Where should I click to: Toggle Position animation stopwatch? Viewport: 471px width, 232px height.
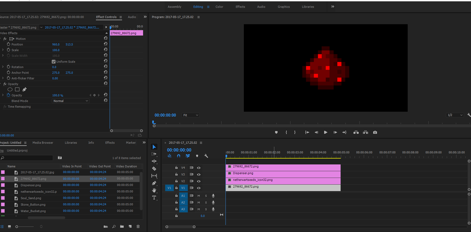click(8, 44)
